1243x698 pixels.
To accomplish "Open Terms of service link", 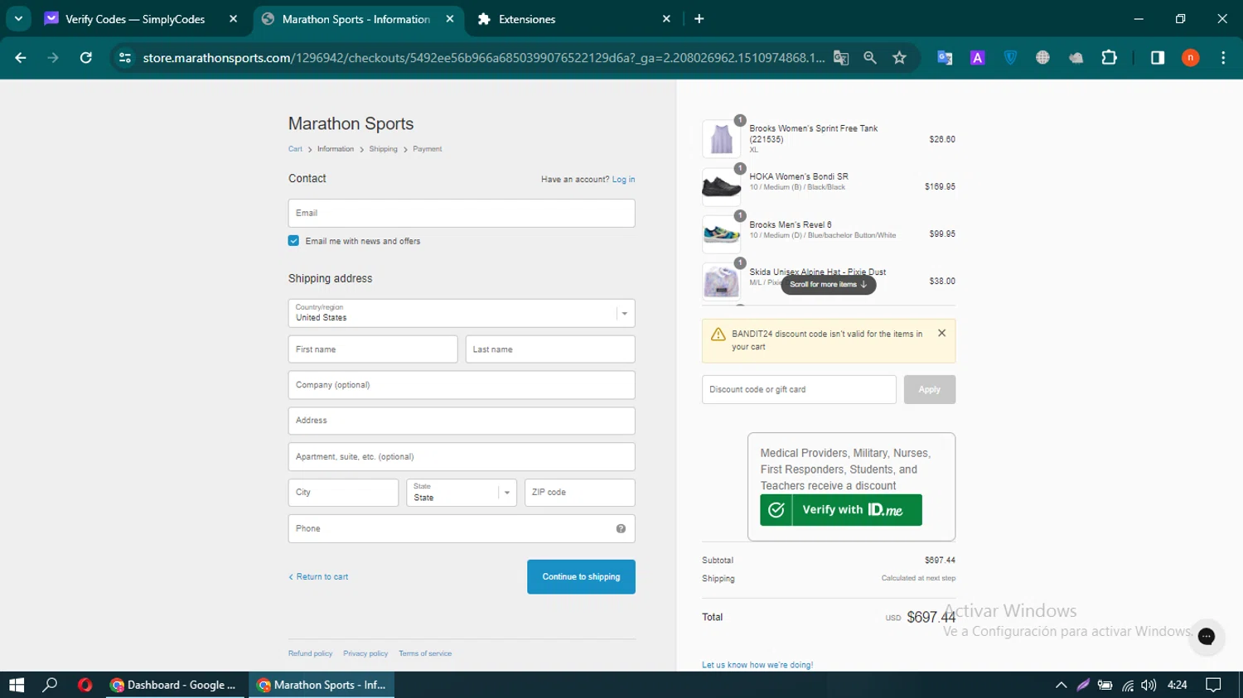I will coord(425,654).
